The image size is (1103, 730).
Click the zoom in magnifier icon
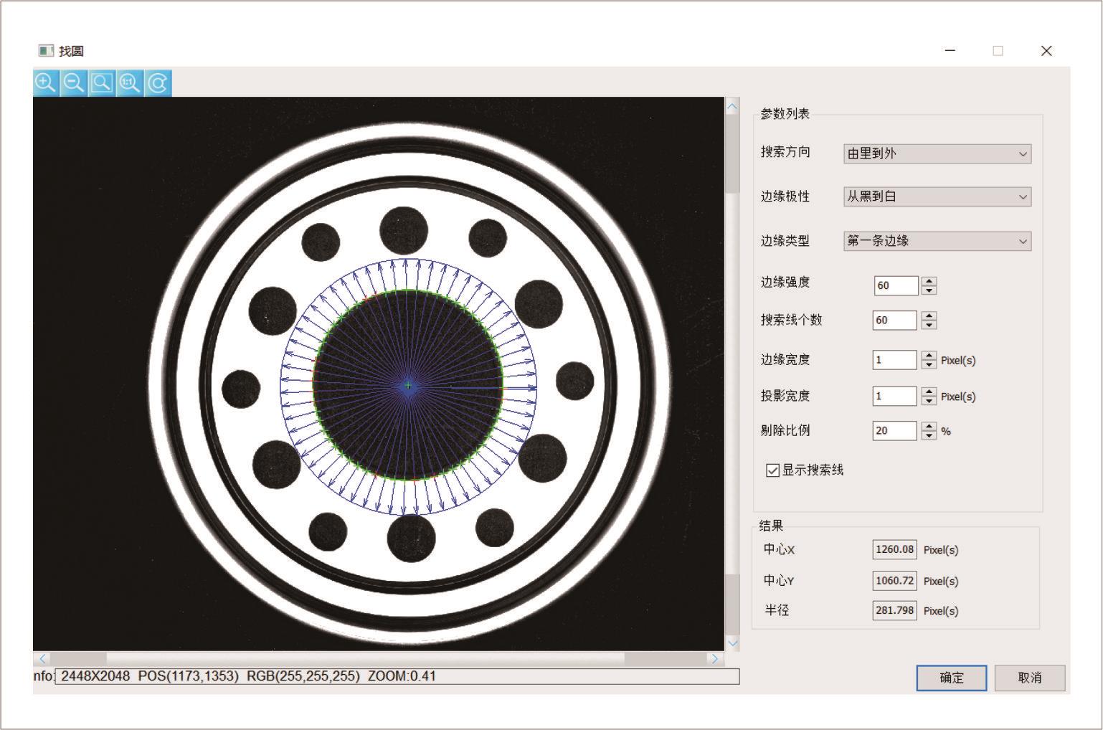46,83
